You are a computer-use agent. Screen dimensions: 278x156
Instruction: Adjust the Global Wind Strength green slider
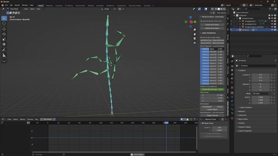pos(212,90)
